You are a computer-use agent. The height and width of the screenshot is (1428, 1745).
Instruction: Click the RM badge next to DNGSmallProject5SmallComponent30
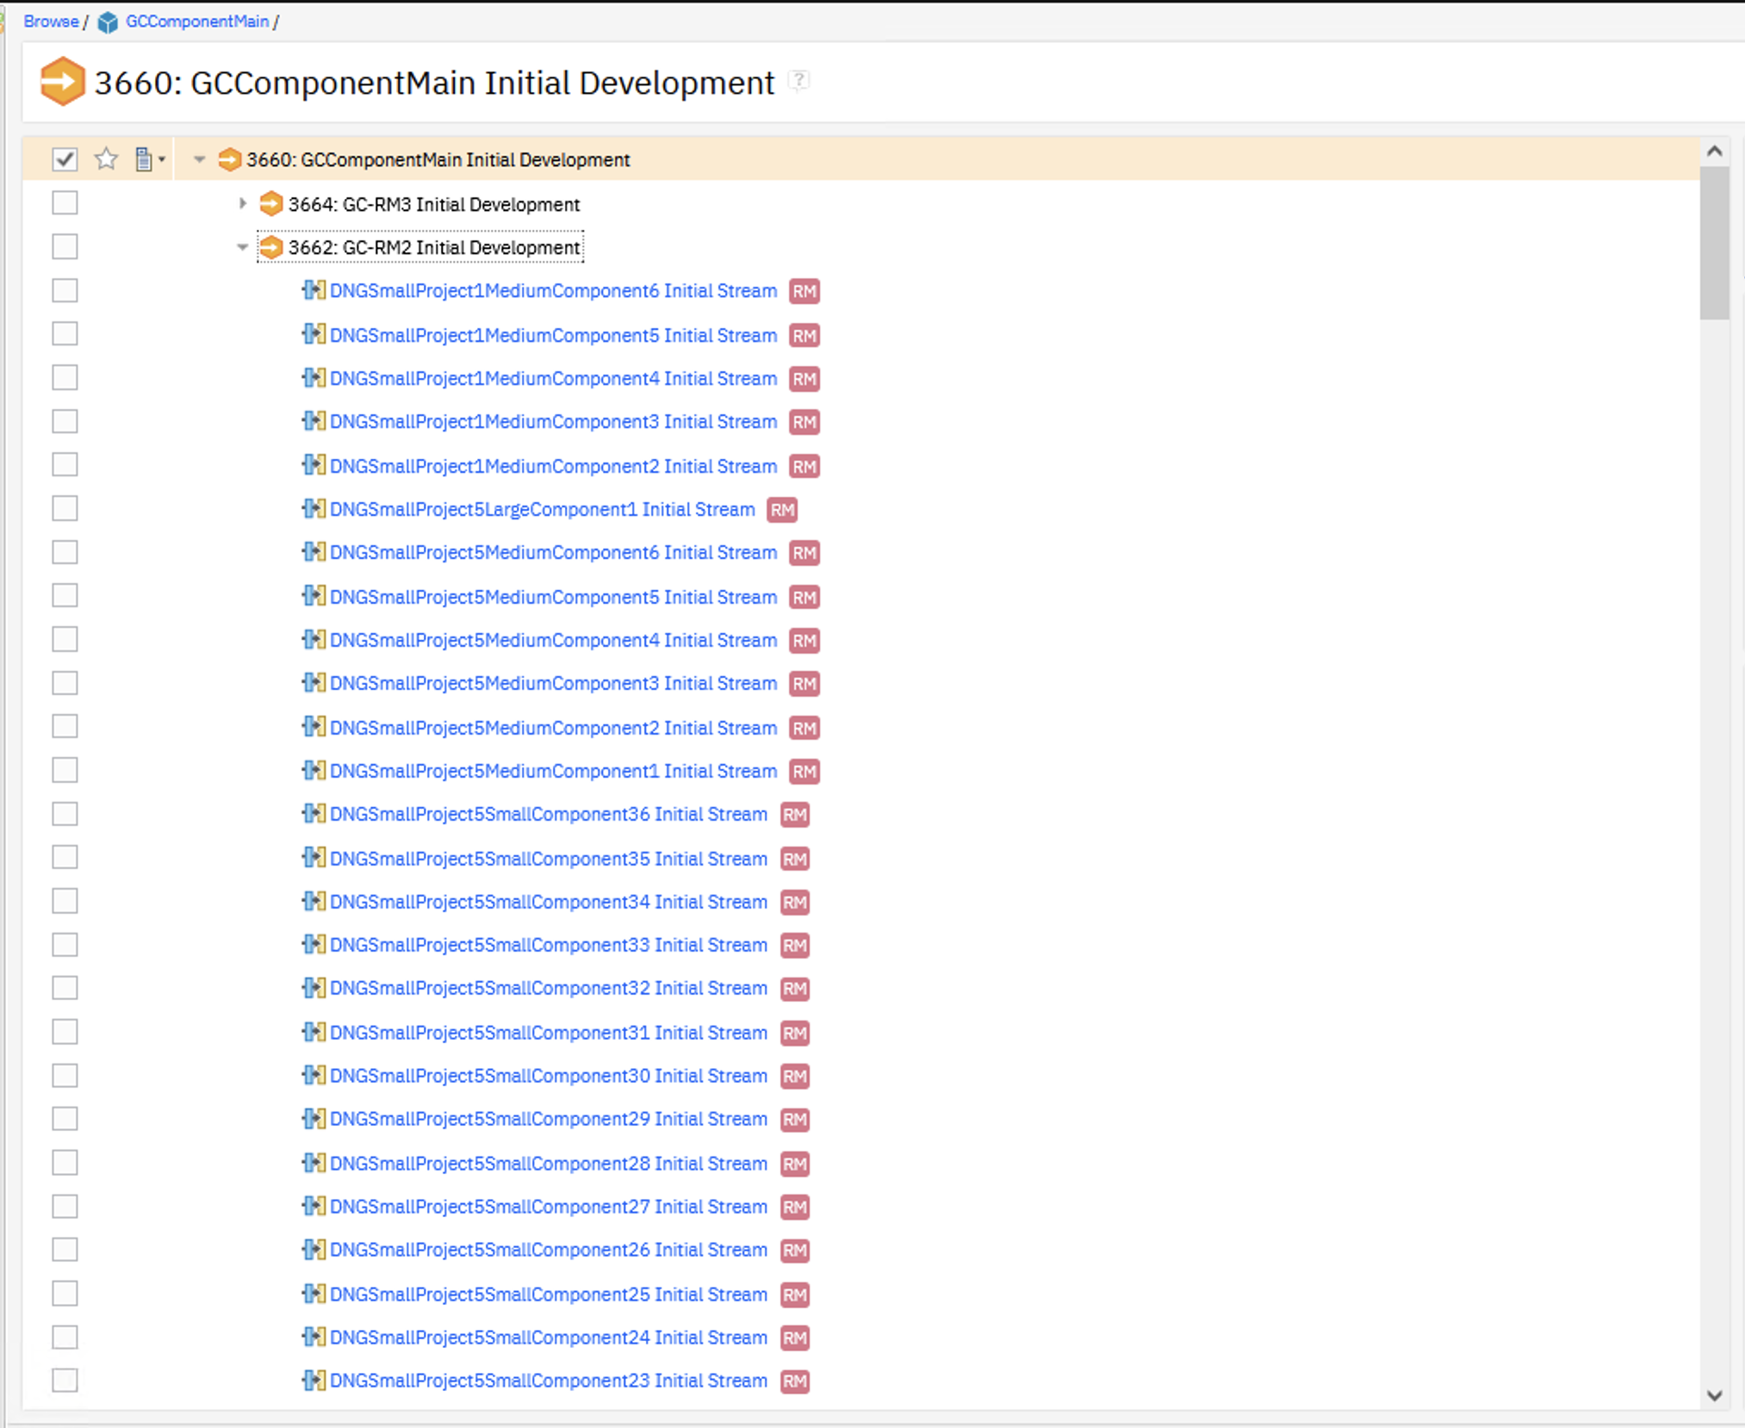click(795, 1076)
